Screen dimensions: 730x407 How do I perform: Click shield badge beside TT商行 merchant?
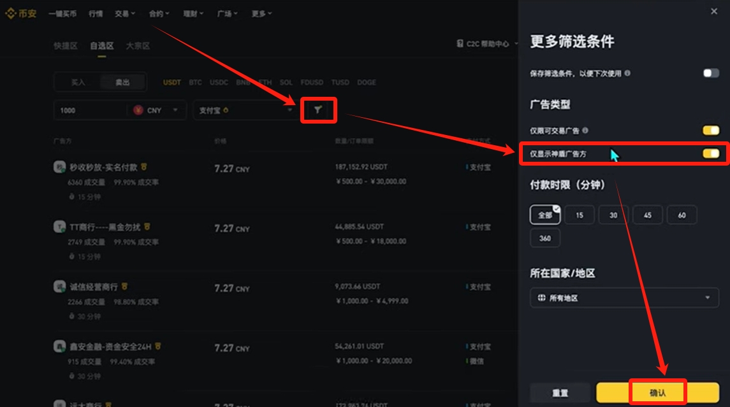coord(147,227)
